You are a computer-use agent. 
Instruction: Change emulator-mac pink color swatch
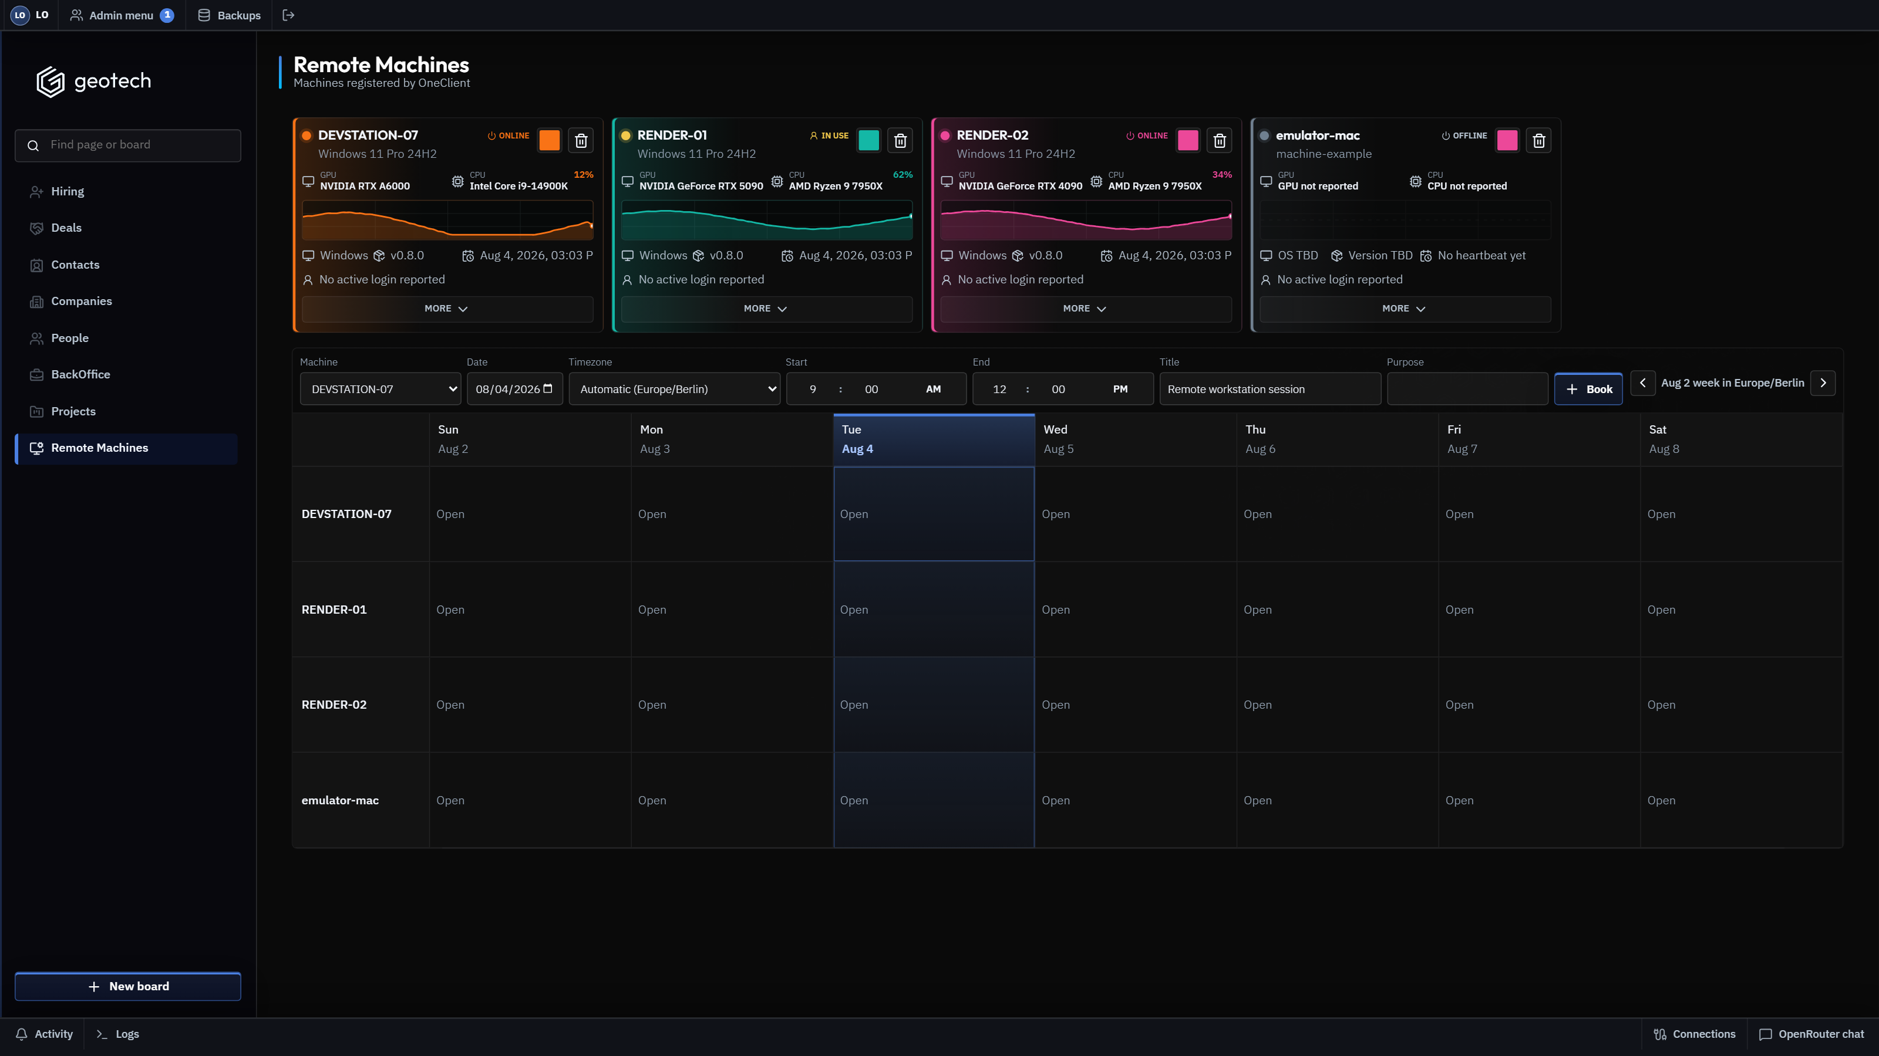1507,141
